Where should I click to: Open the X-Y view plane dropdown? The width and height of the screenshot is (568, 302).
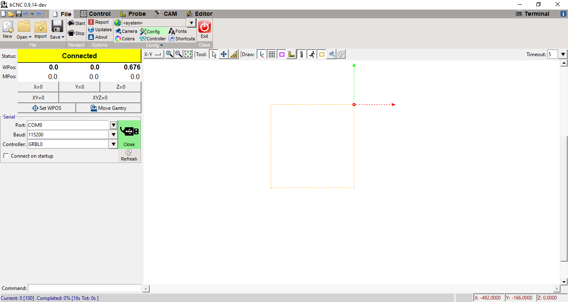pos(153,54)
